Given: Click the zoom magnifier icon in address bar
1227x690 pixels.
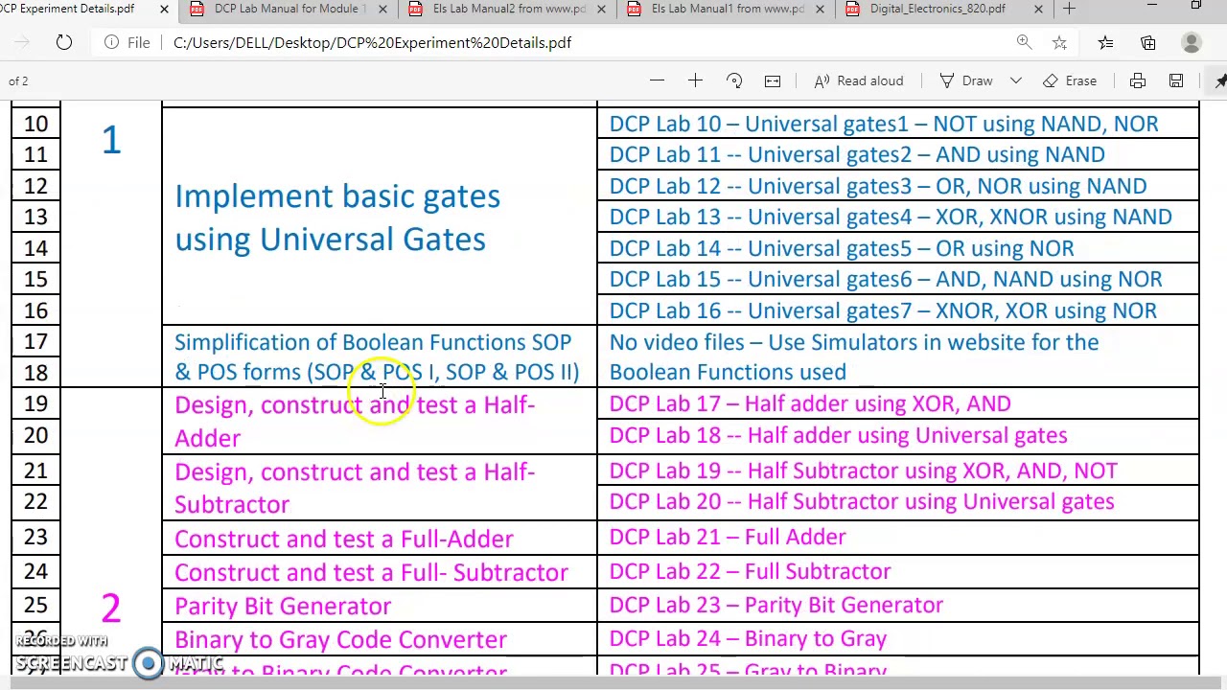Looking at the screenshot, I should 1024,42.
